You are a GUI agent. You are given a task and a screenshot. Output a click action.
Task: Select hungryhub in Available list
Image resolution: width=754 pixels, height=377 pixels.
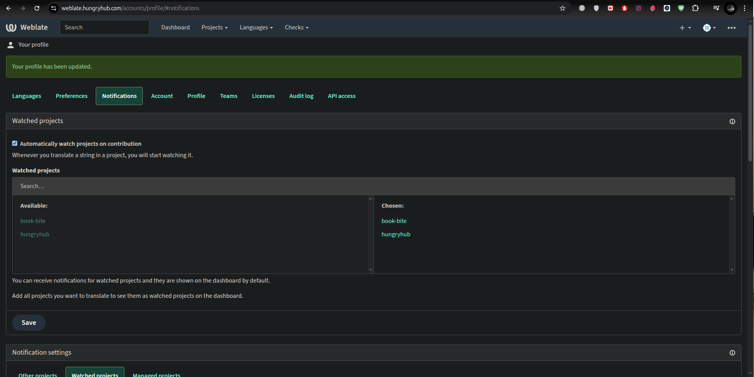tap(35, 234)
